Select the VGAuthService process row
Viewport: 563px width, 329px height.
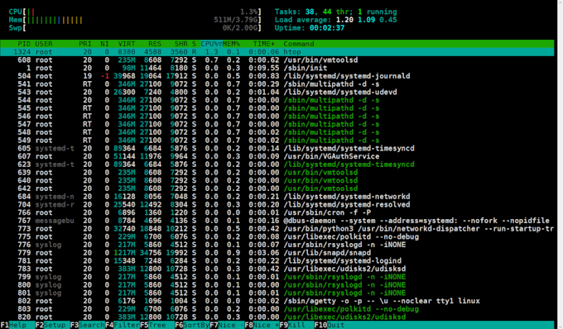point(277,156)
